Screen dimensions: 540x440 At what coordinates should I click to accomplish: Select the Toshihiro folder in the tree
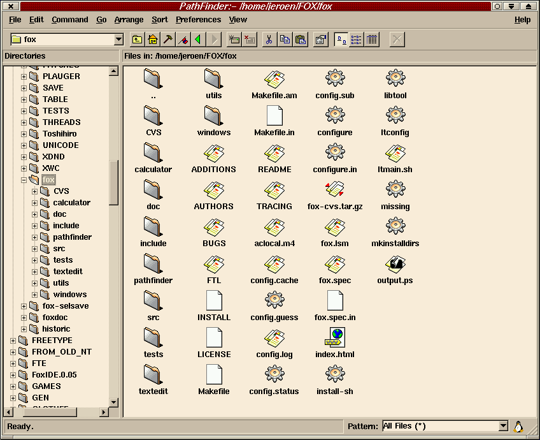(x=60, y=134)
